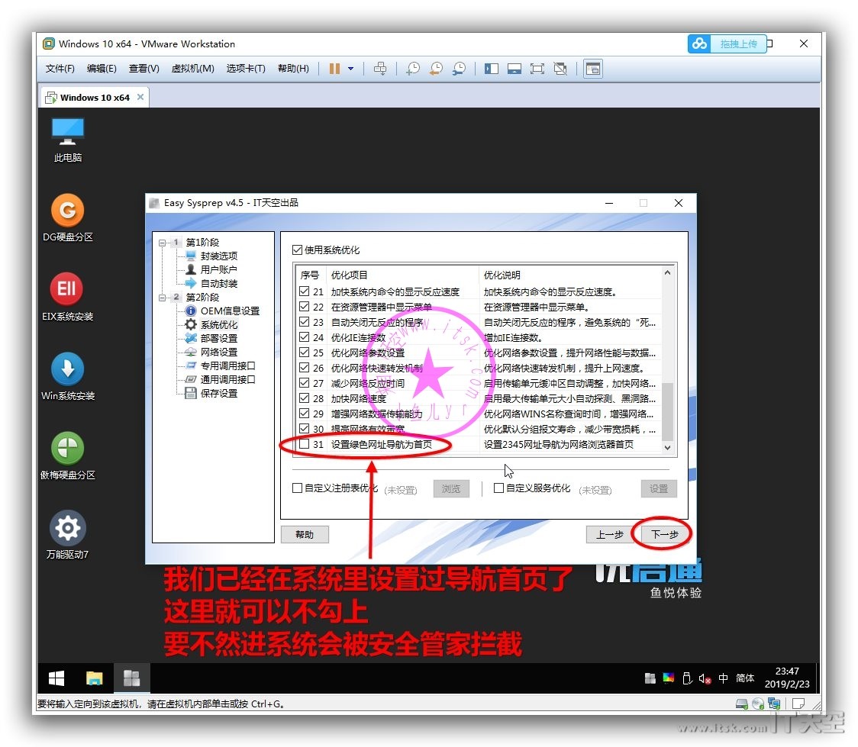Select the 此电脑 desktop icon
858x747 pixels.
pyautogui.click(x=67, y=140)
